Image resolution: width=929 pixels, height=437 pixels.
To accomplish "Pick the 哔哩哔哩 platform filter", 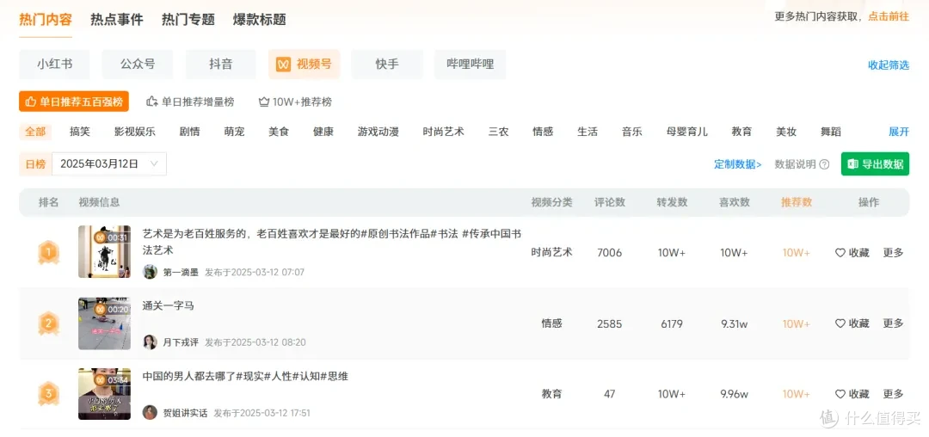I will point(471,64).
